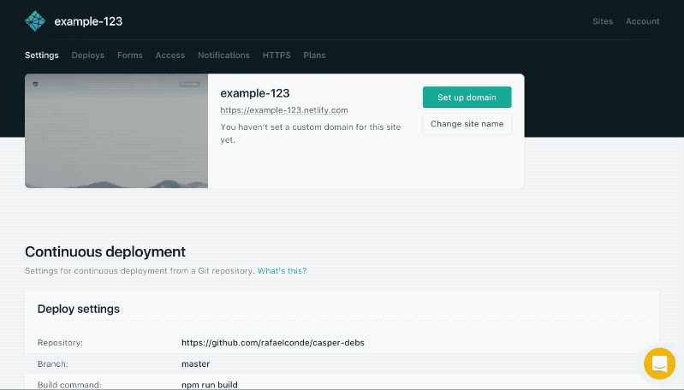Screen dimensions: 684x390
Task: Click example-123 site name in top header
Action: pyautogui.click(x=87, y=21)
